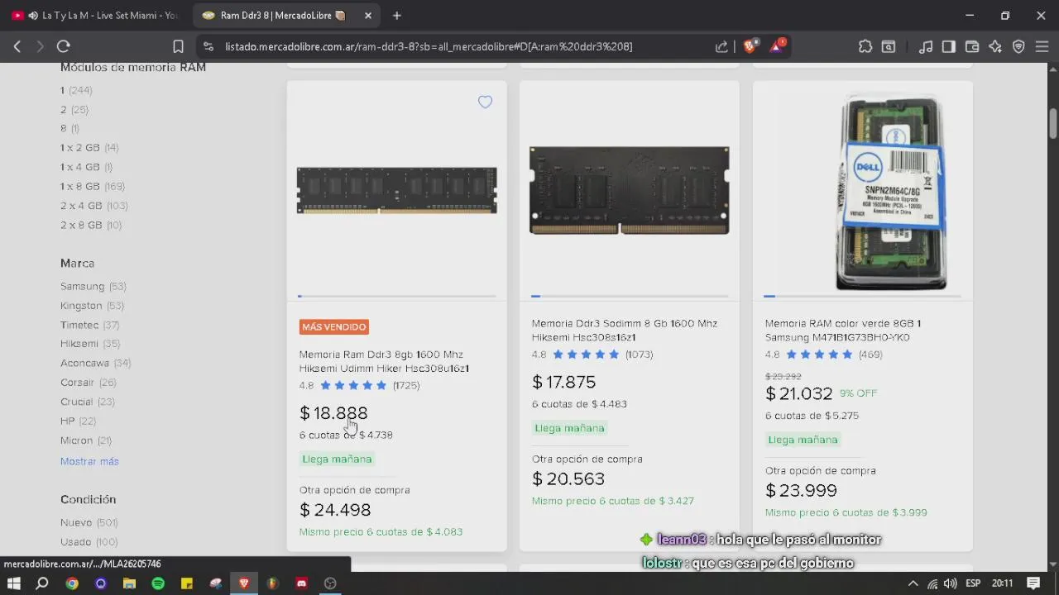
Task: Filter by 2 x 8 GB modules
Action: coord(91,225)
